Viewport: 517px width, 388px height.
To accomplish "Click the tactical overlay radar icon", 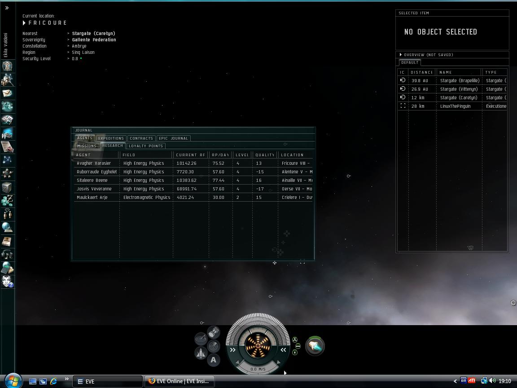I will tap(214, 346).
